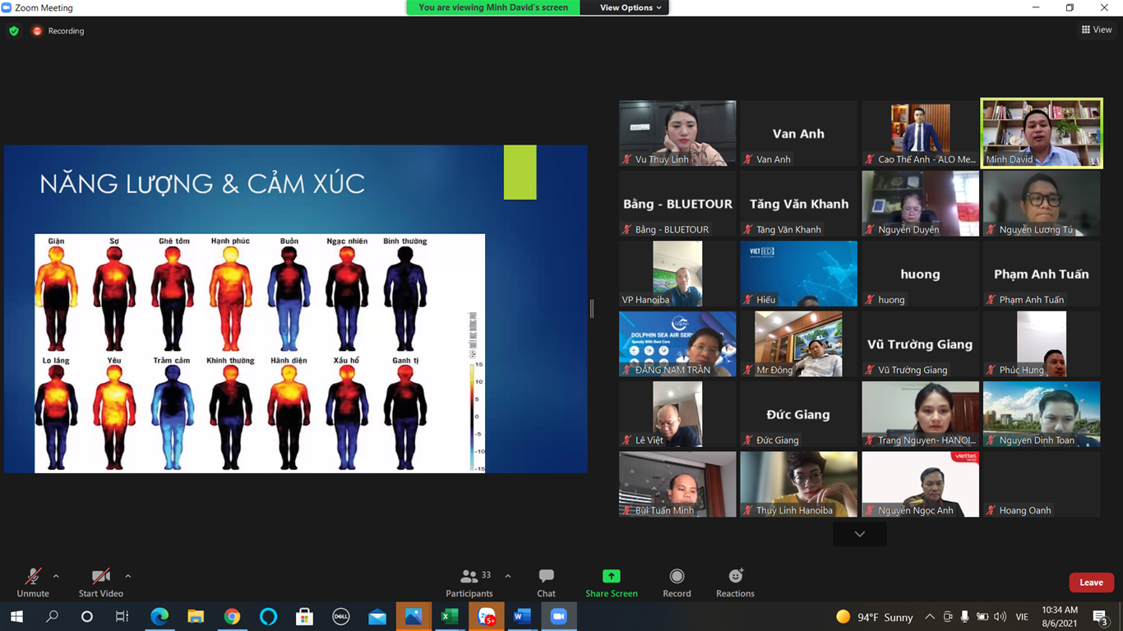Open Google Chrome from the taskbar
The image size is (1123, 631).
[x=232, y=616]
